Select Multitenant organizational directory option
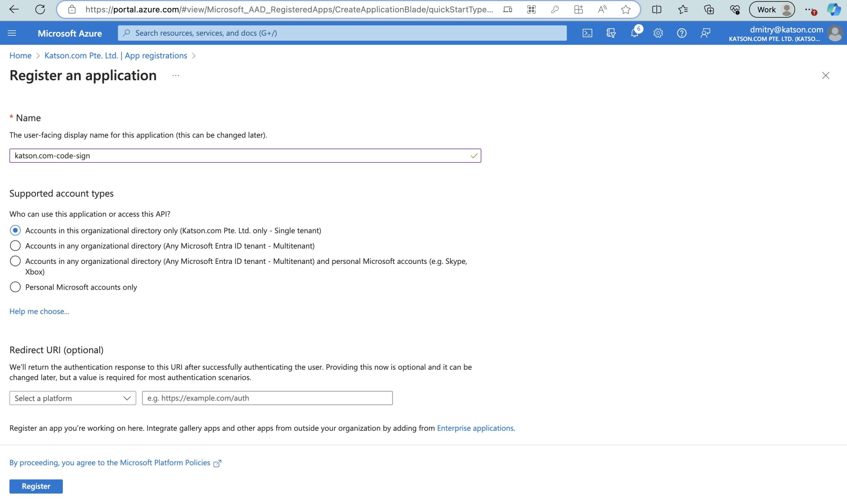The width and height of the screenshot is (847, 503). pyautogui.click(x=15, y=246)
